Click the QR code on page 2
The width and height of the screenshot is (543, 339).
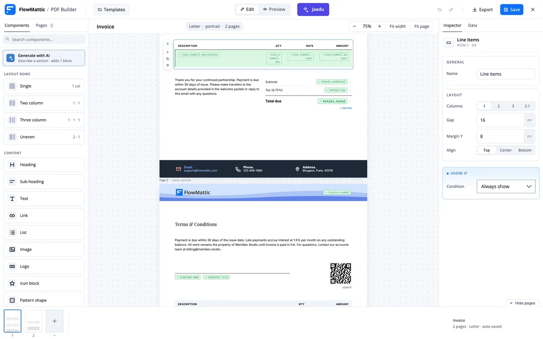341,274
